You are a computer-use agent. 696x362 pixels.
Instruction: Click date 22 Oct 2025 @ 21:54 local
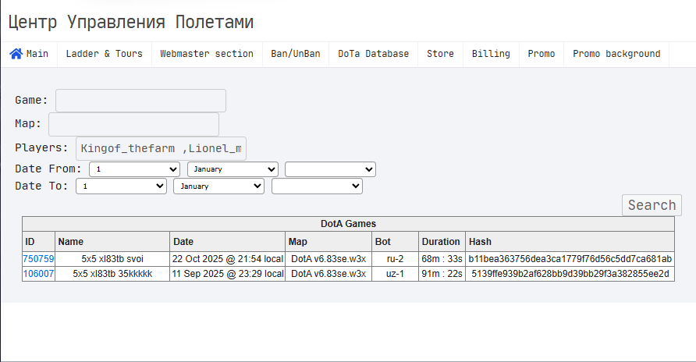(x=227, y=259)
